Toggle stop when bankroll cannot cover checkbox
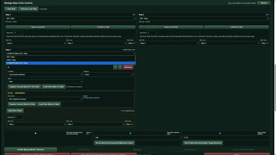Screen dimensions: 276x155 pos(36,134)
